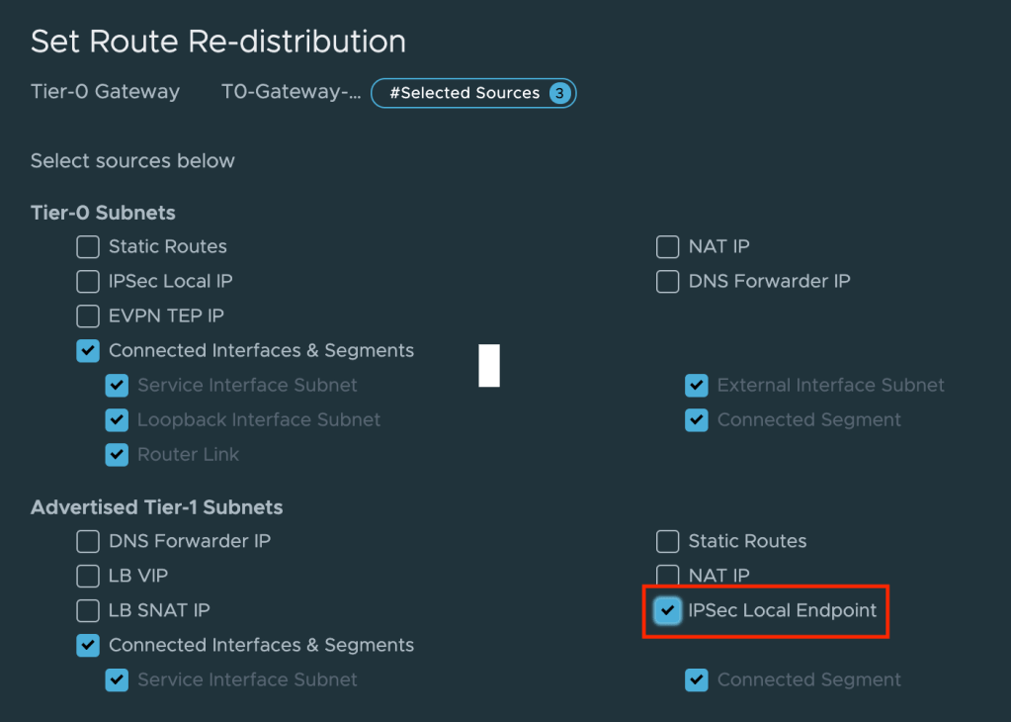Click the #Selected Sources button
The width and height of the screenshot is (1011, 722).
pos(464,93)
